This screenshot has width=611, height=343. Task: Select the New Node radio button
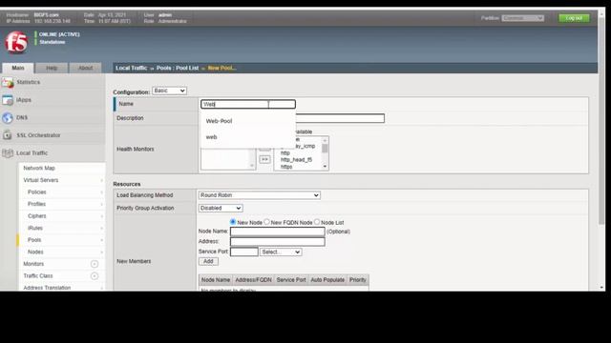[233, 222]
